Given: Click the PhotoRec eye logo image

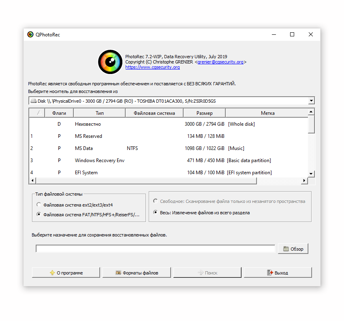Looking at the screenshot, I should [x=110, y=62].
